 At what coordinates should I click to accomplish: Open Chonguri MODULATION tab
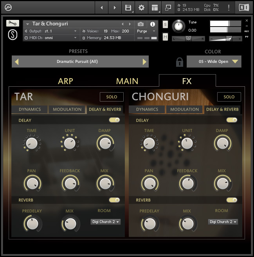[x=184, y=109]
